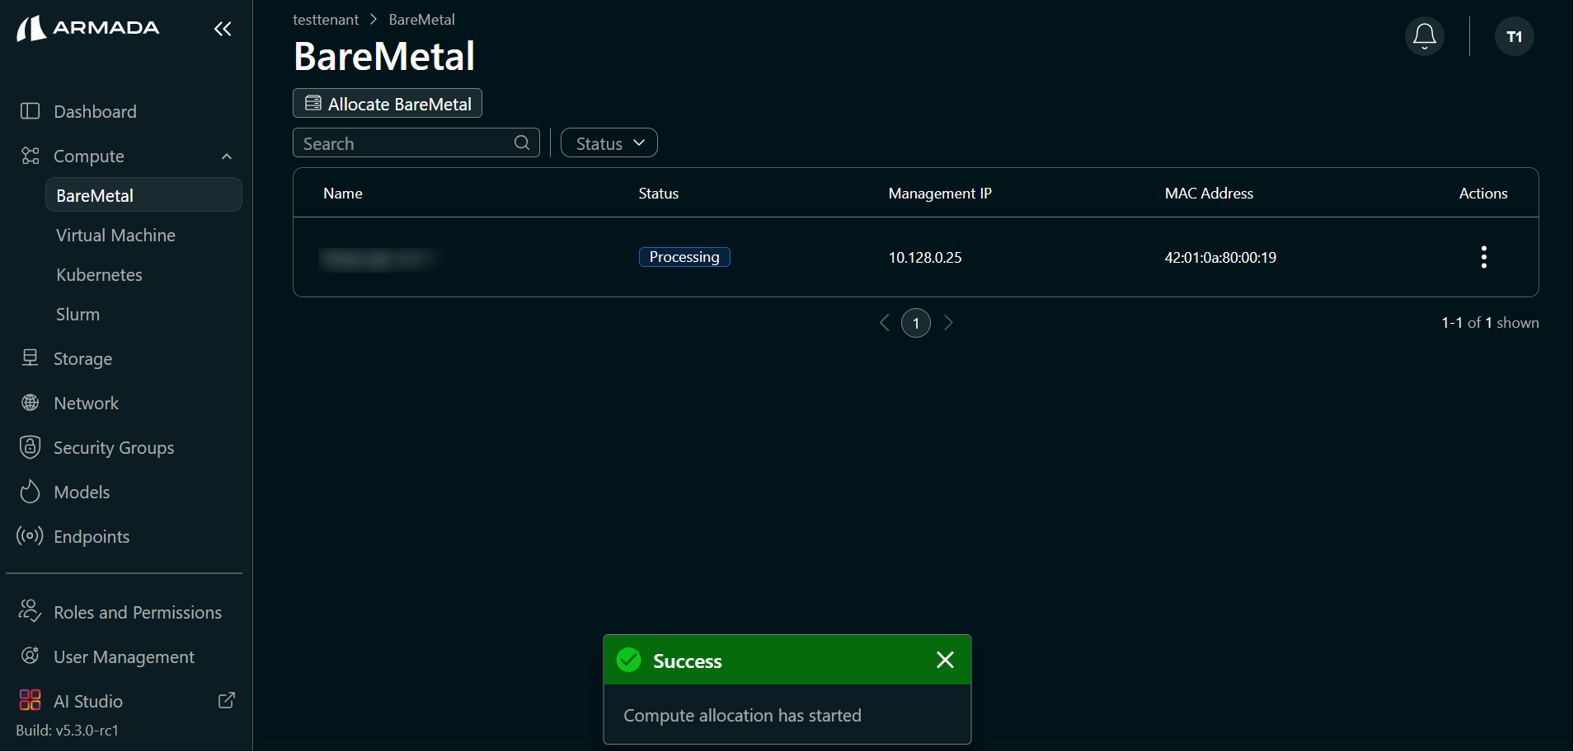Collapse the Compute menu chevron
Viewport: 1574px width, 752px height.
click(227, 156)
